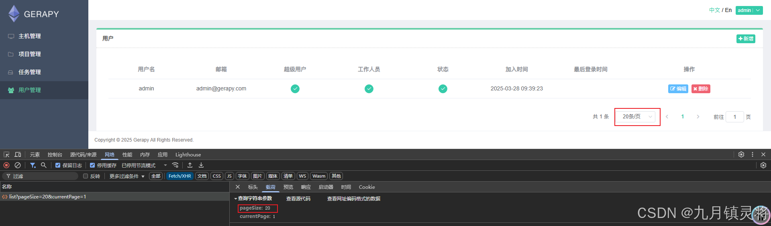Screen dimensions: 771x226
Task: Click the Gerapy logo icon
Action: tap(14, 14)
